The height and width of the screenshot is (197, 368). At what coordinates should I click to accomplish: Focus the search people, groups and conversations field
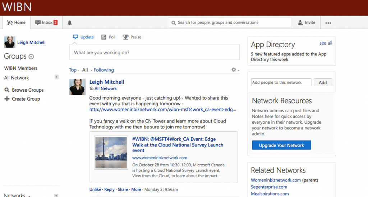[x=230, y=23]
